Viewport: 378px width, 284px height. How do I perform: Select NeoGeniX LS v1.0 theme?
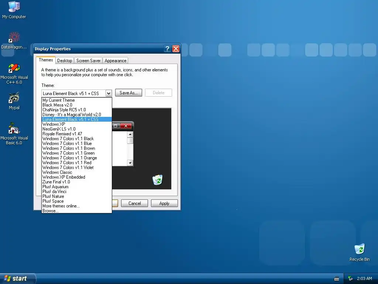77,129
